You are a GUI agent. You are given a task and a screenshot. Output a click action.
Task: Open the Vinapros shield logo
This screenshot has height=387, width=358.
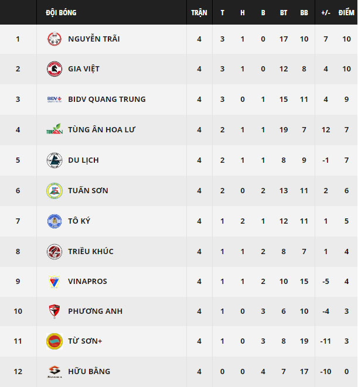pyautogui.click(x=54, y=282)
